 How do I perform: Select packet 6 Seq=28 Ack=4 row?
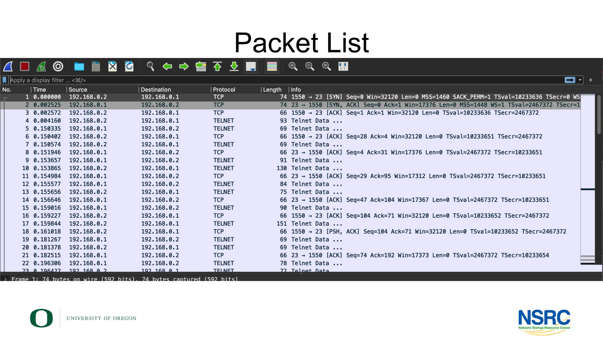pyautogui.click(x=290, y=137)
